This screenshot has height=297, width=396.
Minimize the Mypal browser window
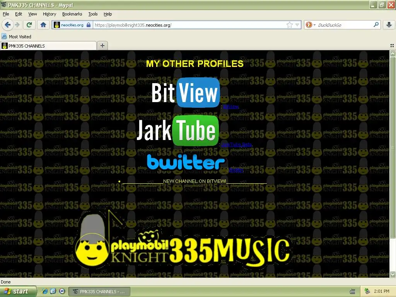coord(373,5)
